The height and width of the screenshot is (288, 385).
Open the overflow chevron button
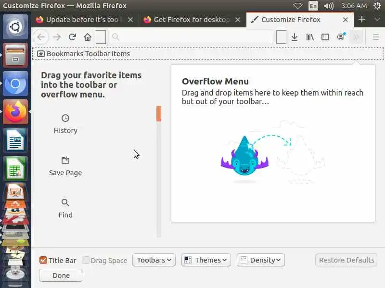click(356, 37)
